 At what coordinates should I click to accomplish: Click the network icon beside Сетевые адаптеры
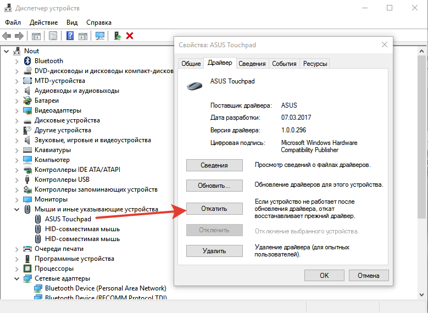pos(27,278)
